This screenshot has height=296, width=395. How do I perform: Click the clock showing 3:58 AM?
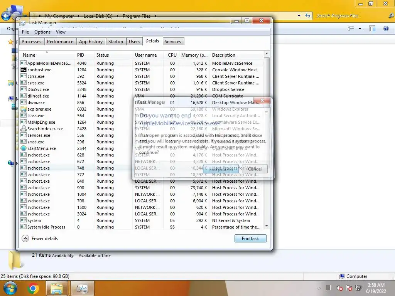pyautogui.click(x=376, y=288)
